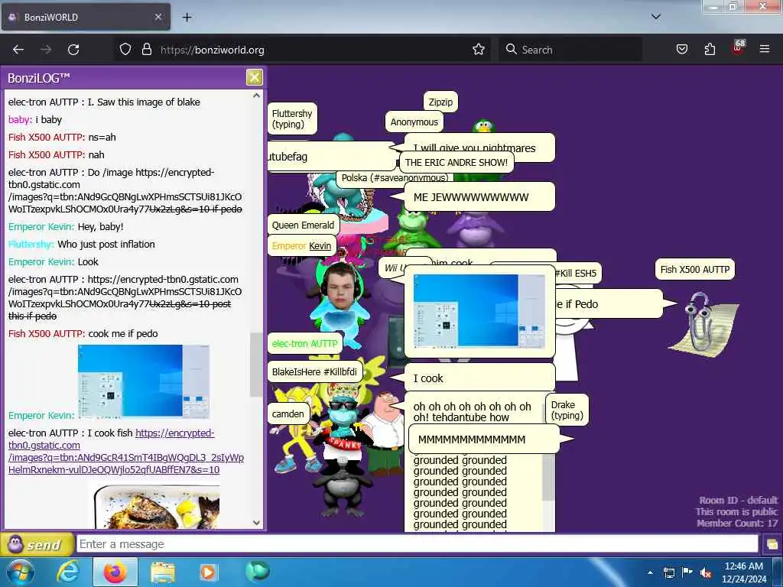Click the BlakeIsHere #Killbfdi name tag
The height and width of the screenshot is (587, 783).
[314, 372]
